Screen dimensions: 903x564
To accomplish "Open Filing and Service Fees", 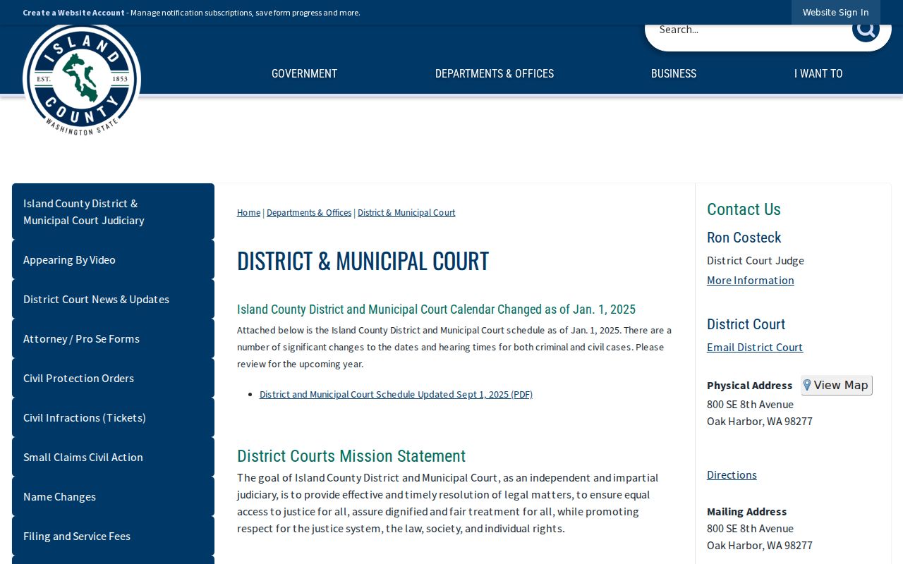I will pyautogui.click(x=113, y=536).
